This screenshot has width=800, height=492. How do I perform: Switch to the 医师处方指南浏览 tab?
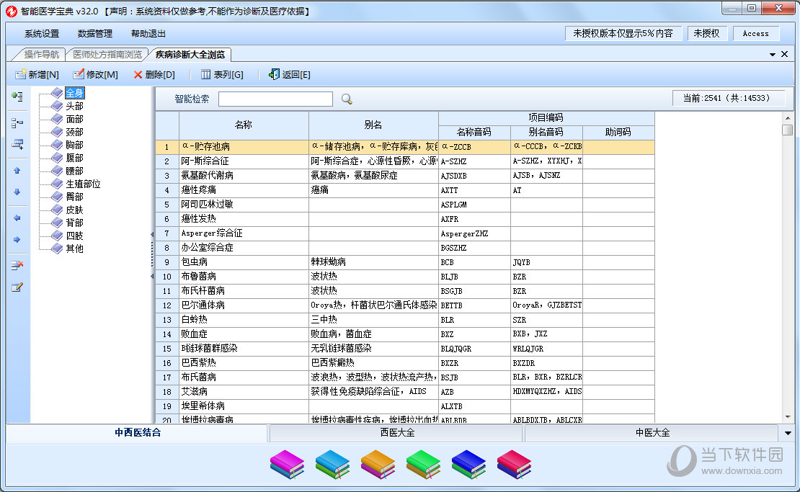tap(107, 54)
